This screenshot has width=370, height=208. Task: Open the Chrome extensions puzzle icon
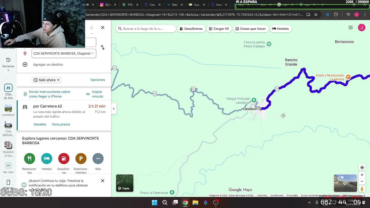click(x=336, y=14)
